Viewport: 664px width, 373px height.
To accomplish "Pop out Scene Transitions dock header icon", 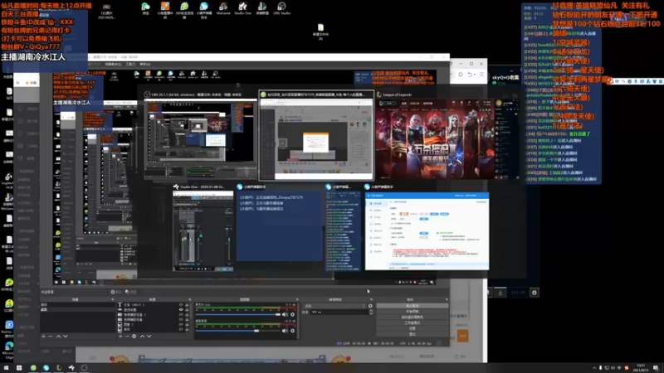I will [371, 299].
